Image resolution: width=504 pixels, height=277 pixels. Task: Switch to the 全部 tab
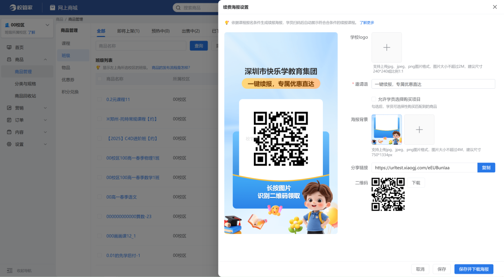tap(101, 31)
